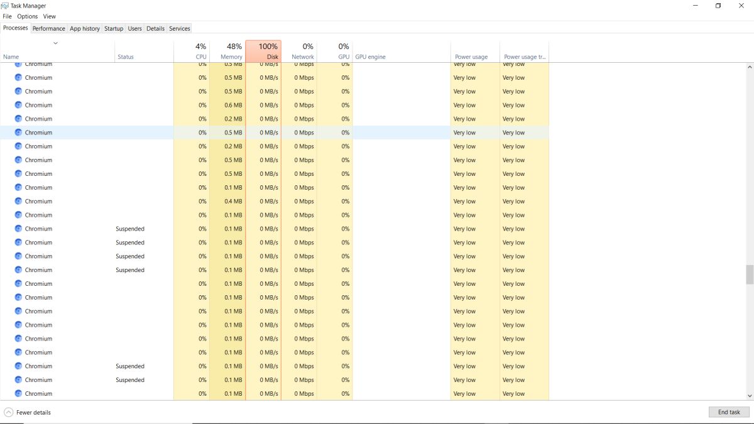Click the scrollbar down arrow
This screenshot has height=424, width=754.
coord(749,396)
